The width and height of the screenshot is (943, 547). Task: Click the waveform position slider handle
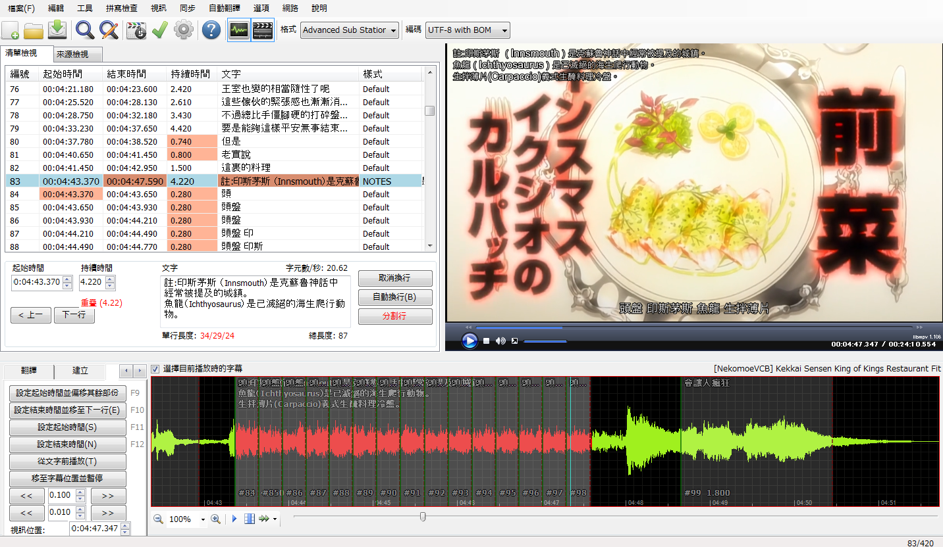pos(423,517)
